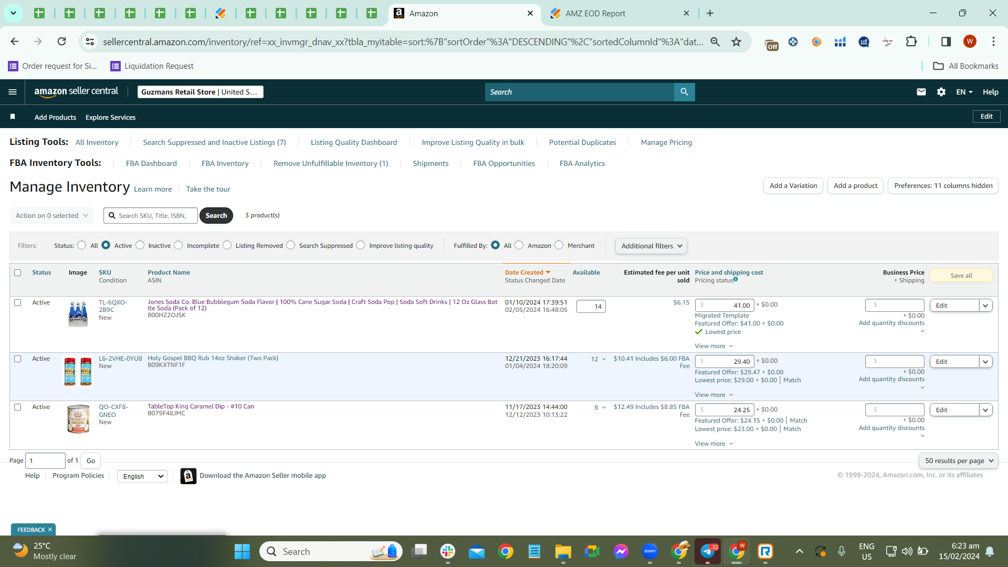Open the Chrome three-dot menu
Screen dimensions: 1008x567
click(993, 41)
